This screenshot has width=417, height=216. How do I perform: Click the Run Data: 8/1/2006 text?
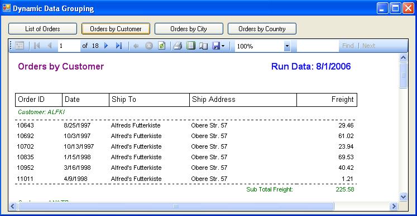pos(311,66)
